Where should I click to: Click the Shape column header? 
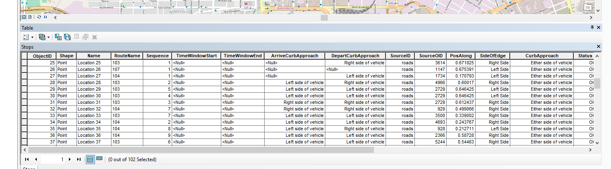click(x=66, y=56)
